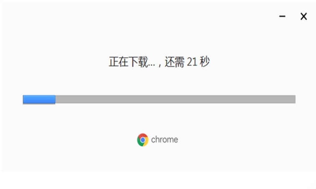Click the blue filled progress segment
316x189 pixels.
coord(39,99)
